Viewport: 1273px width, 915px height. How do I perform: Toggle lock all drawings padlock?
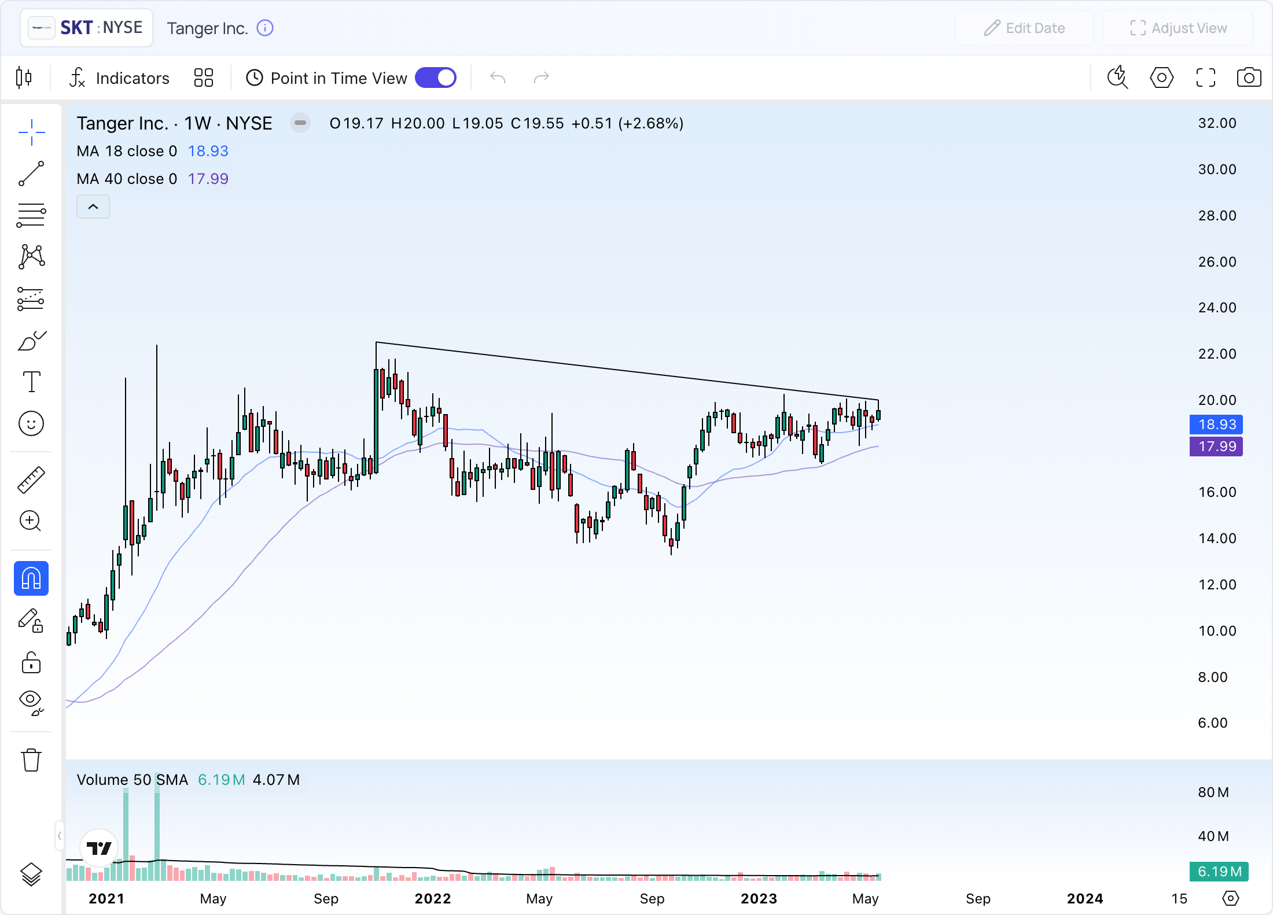[31, 663]
